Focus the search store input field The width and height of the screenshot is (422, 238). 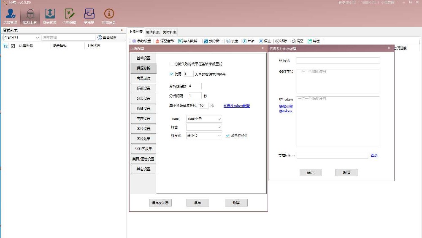pyautogui.click(x=68, y=37)
